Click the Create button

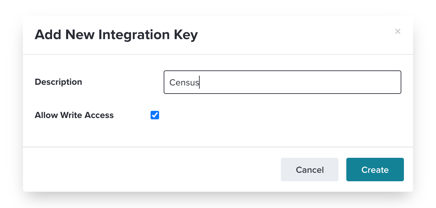(x=375, y=170)
